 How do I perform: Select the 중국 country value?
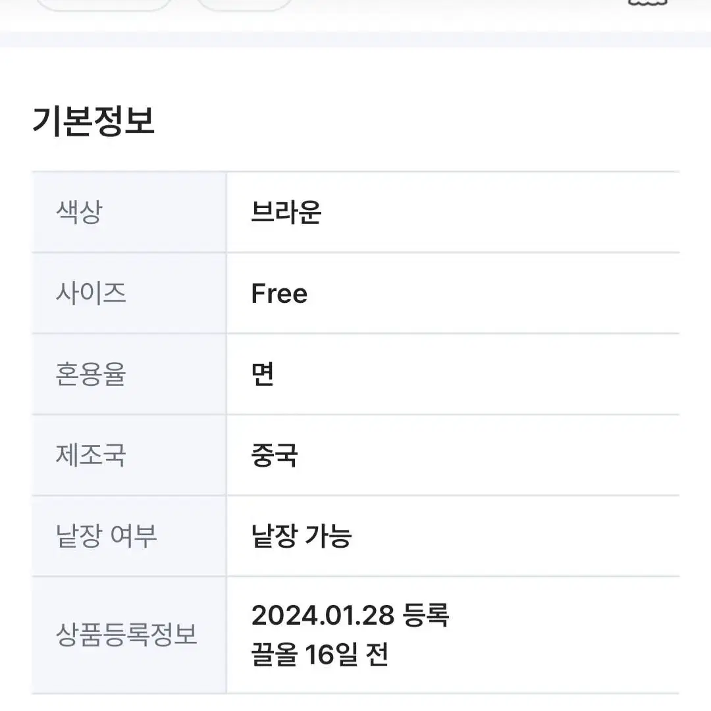[275, 455]
